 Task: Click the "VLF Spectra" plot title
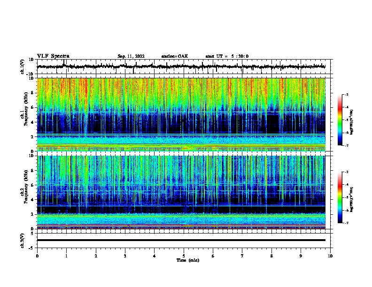click(53, 56)
